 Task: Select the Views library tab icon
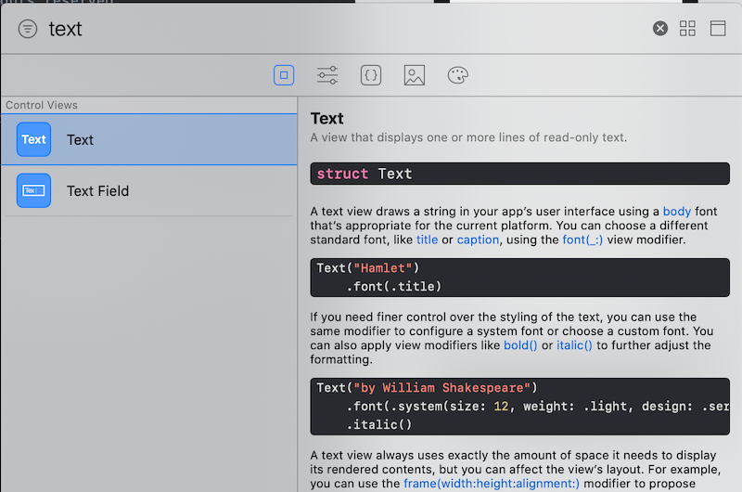pyautogui.click(x=284, y=75)
